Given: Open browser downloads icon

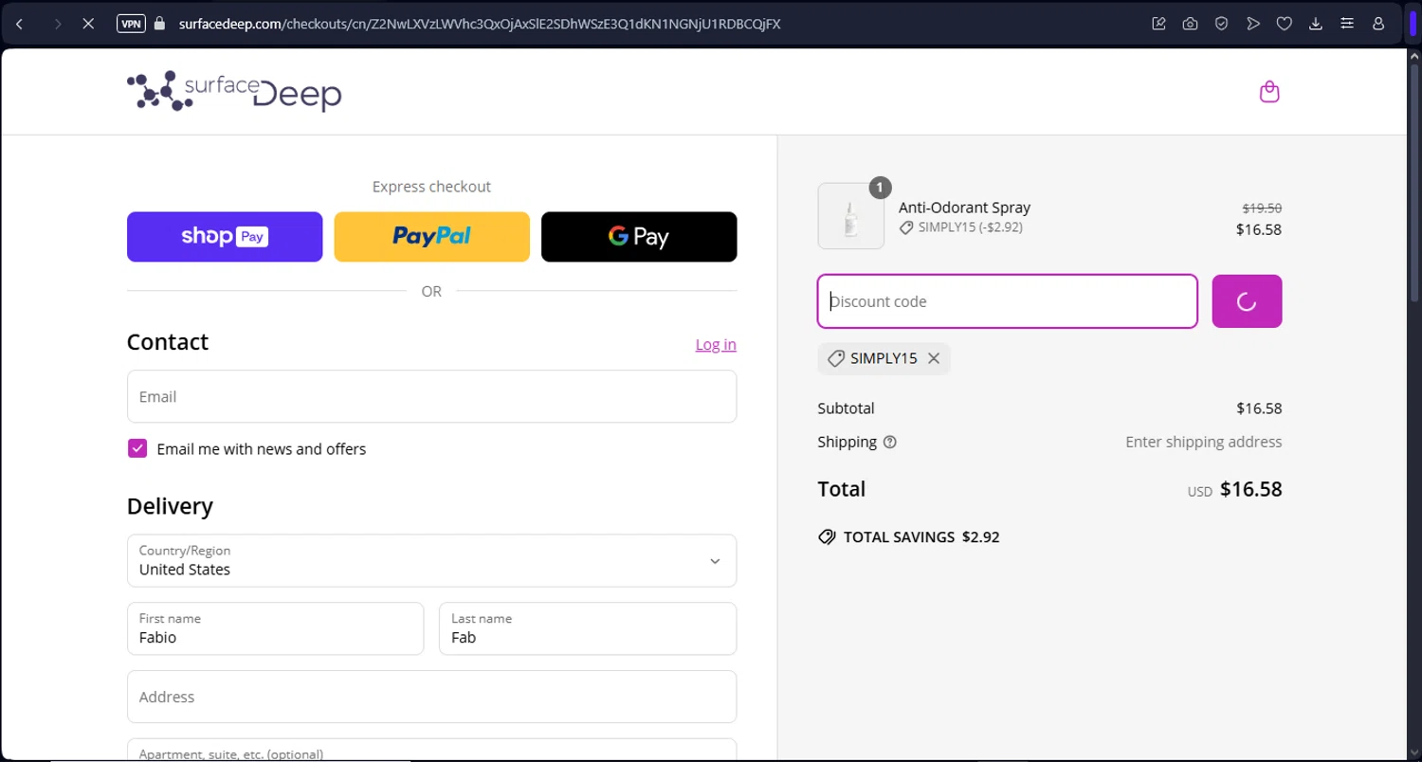Looking at the screenshot, I should pyautogui.click(x=1316, y=24).
